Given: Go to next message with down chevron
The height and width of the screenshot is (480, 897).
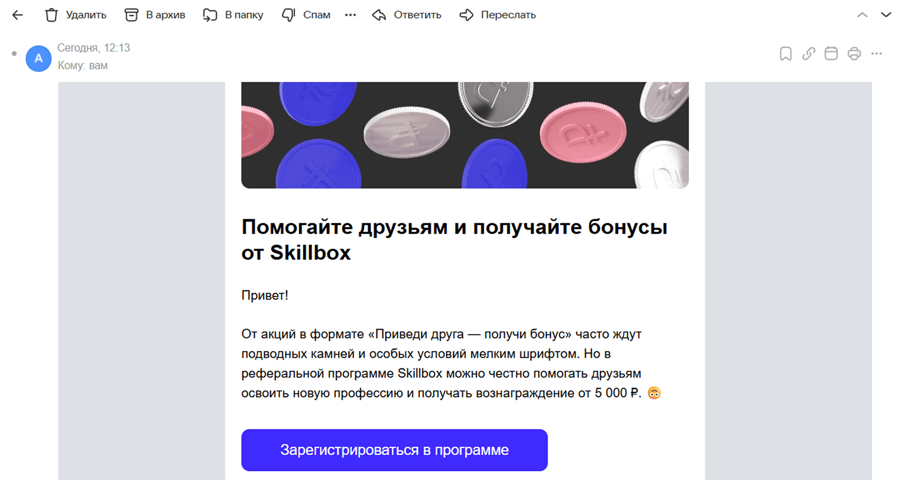Looking at the screenshot, I should pyautogui.click(x=886, y=15).
